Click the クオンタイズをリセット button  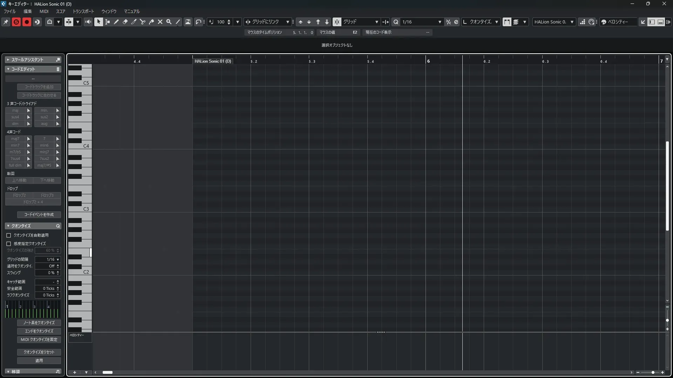39,352
